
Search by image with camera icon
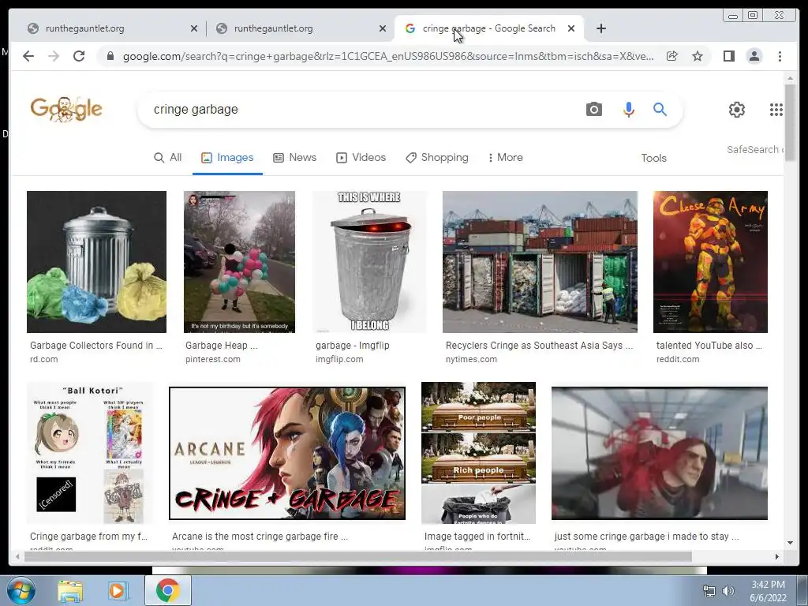pos(593,109)
